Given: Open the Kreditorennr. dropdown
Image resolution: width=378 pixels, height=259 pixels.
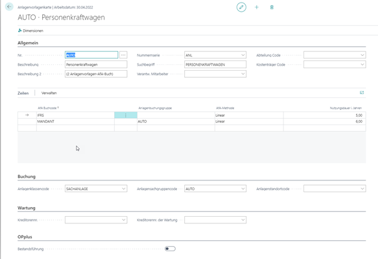Looking at the screenshot, I should tap(123, 219).
